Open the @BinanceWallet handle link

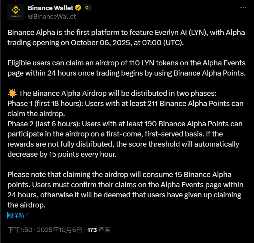point(52,16)
